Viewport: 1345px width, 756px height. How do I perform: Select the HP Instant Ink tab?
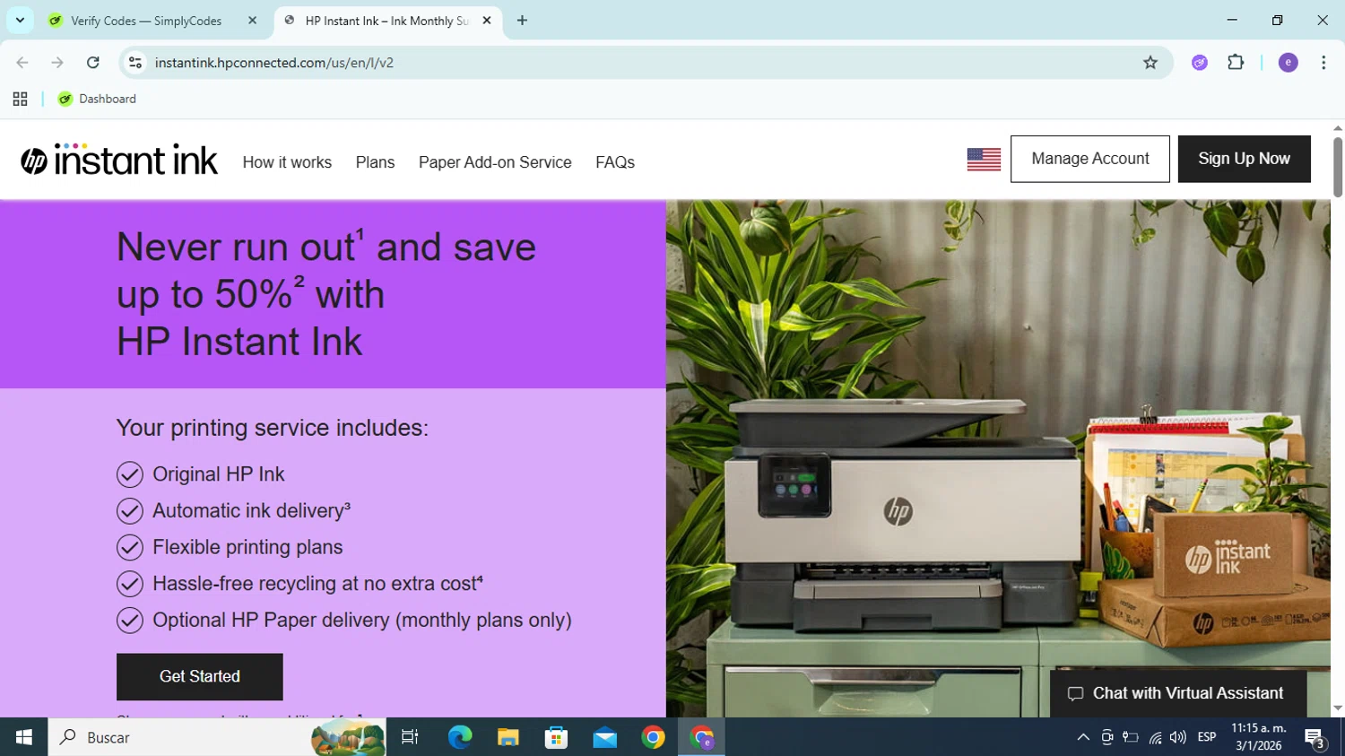[386, 21]
